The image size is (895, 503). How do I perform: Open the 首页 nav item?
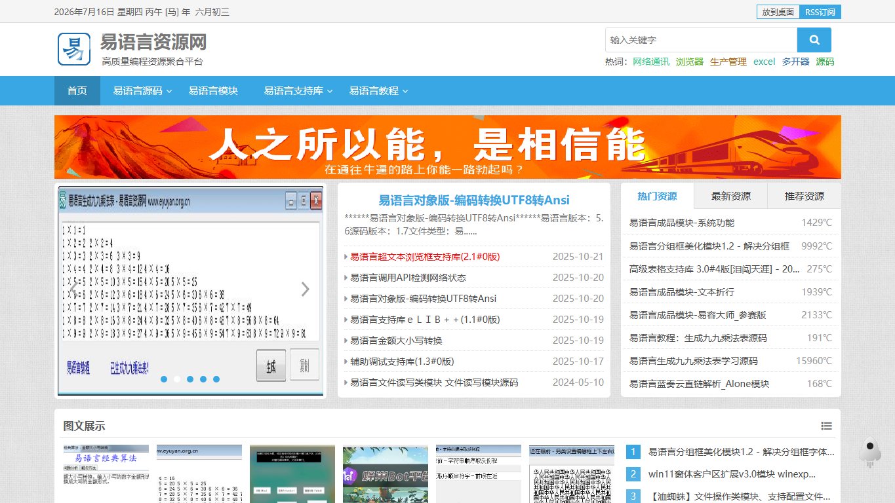click(x=77, y=91)
